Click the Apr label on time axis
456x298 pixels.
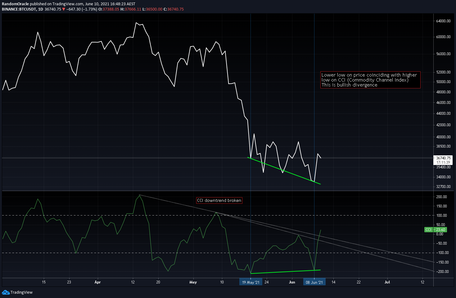coord(97,282)
